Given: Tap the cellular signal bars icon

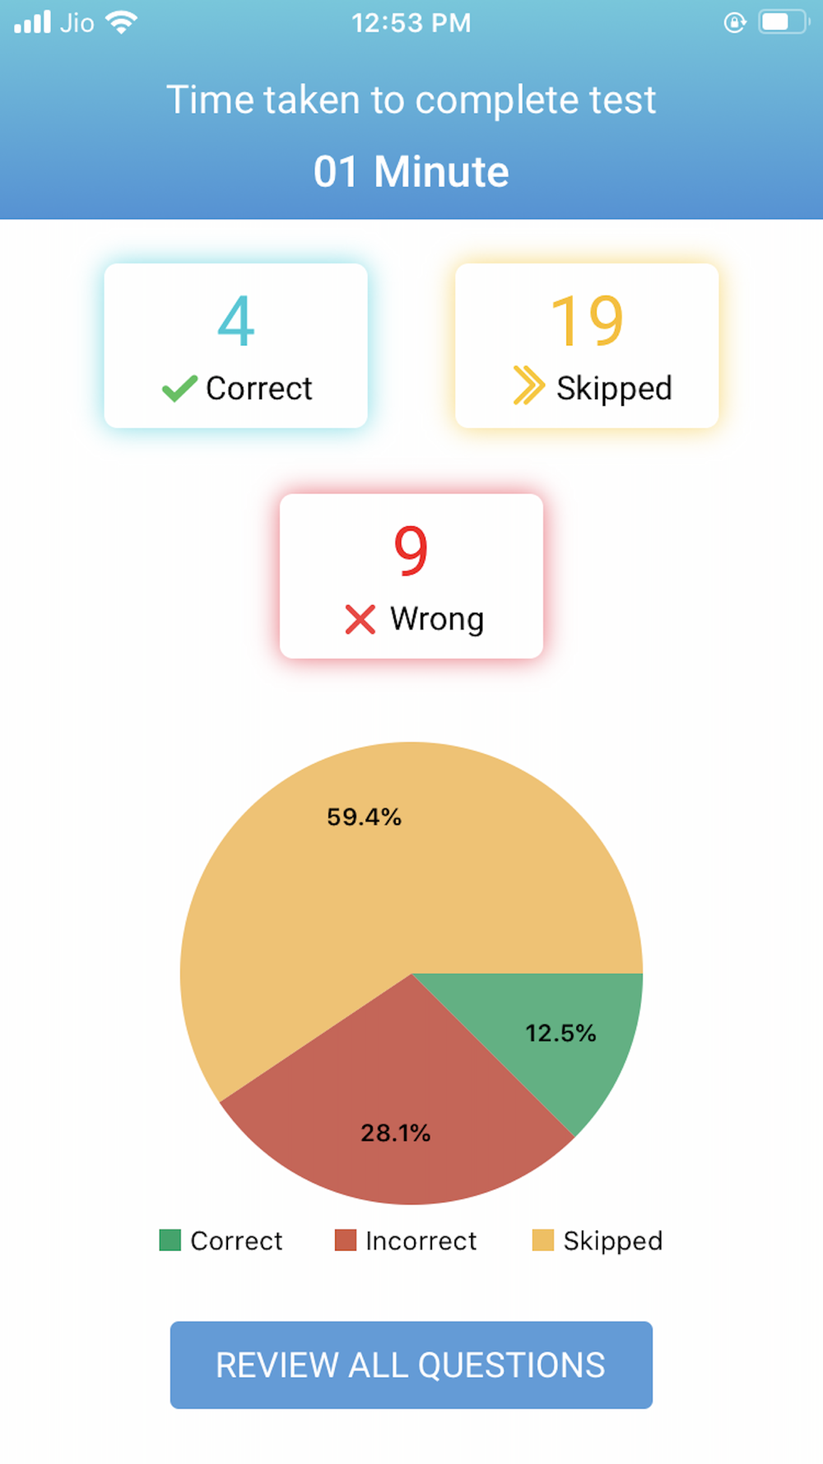Looking at the screenshot, I should pos(33,22).
